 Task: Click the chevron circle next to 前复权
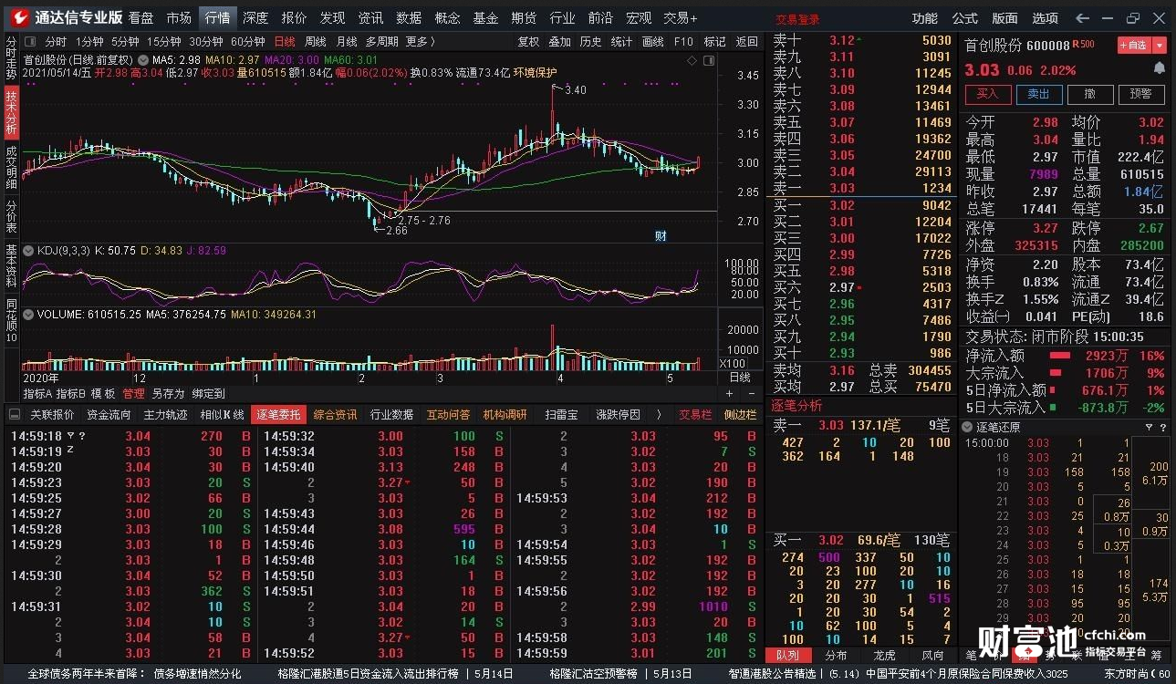pos(141,60)
